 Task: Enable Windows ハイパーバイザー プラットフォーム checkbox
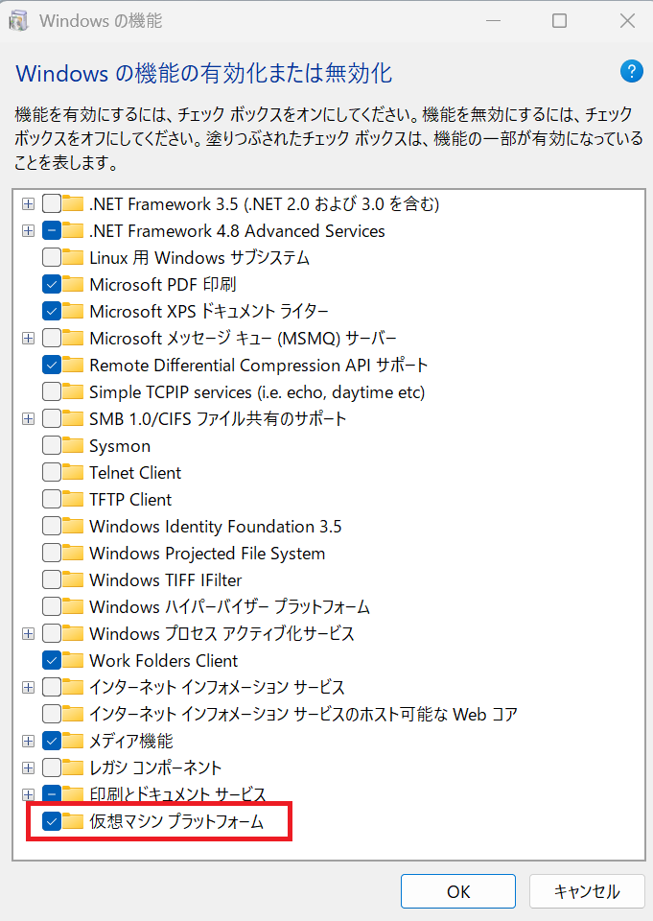52,606
